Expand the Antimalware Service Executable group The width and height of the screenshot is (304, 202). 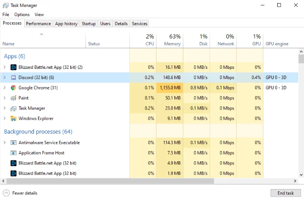pyautogui.click(x=4, y=143)
